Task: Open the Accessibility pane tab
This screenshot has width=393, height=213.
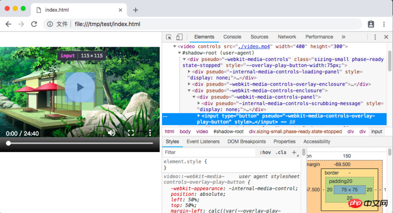Action: coord(317,142)
